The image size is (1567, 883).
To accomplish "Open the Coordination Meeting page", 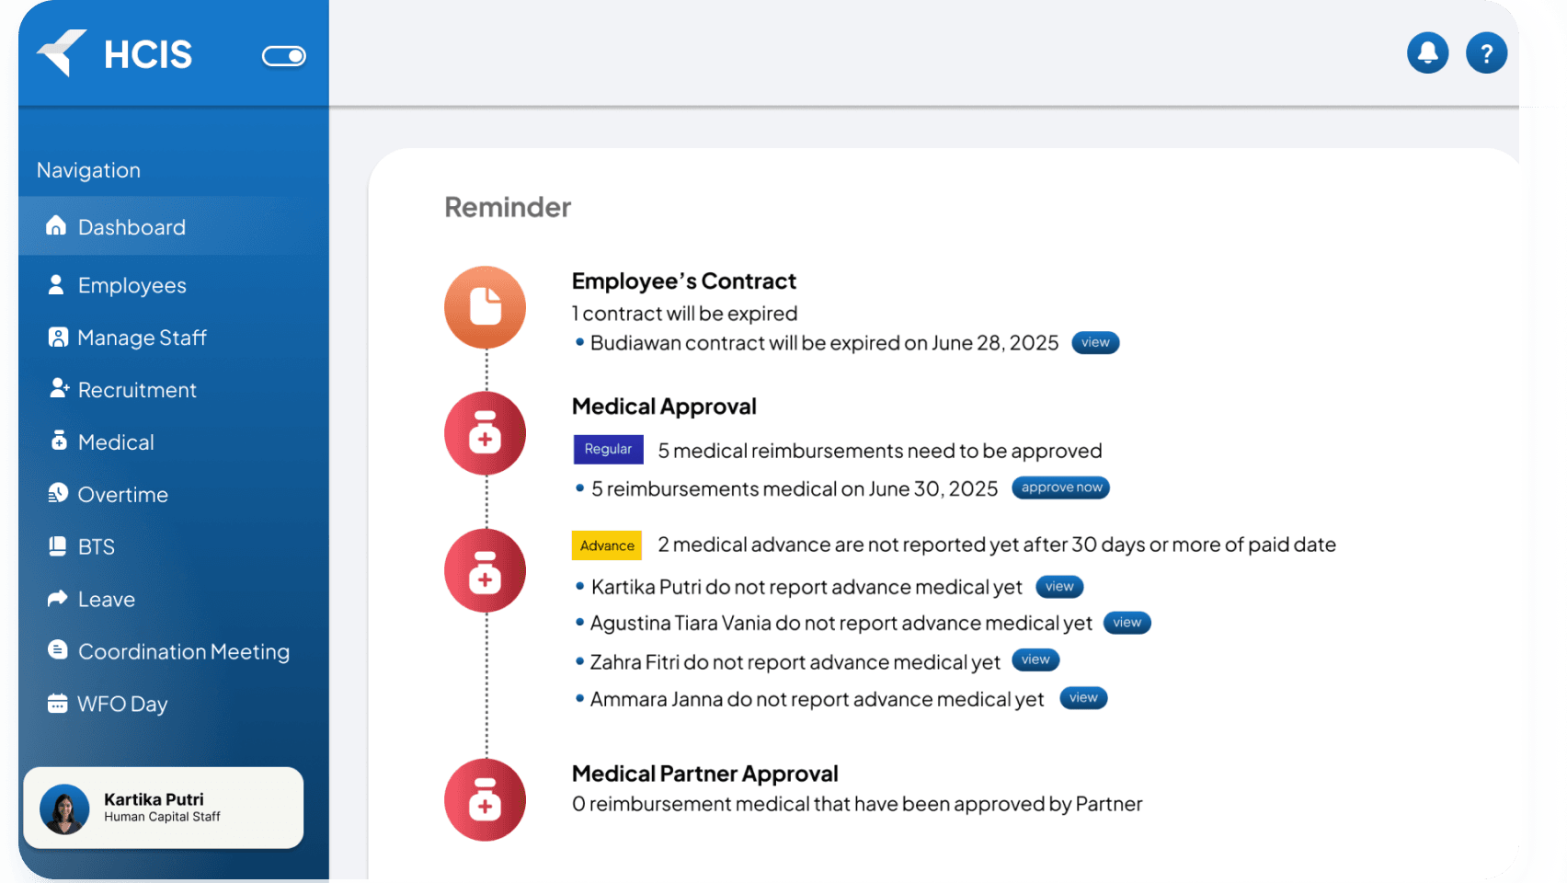I will coord(183,651).
